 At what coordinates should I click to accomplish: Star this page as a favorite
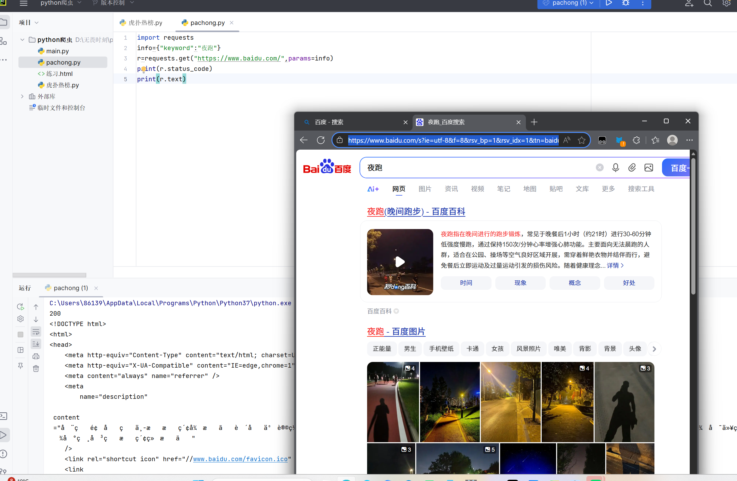582,140
